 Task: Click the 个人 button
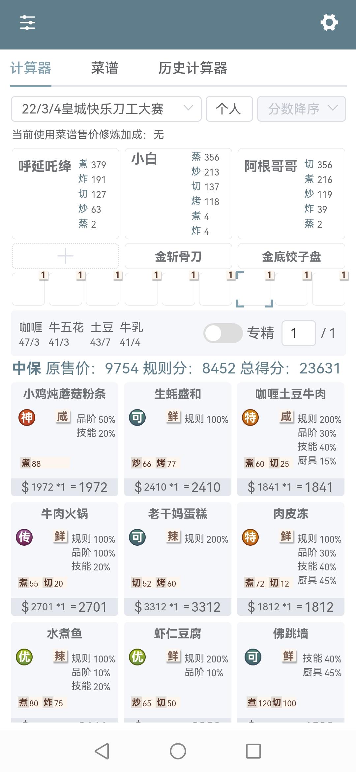pyautogui.click(x=229, y=109)
